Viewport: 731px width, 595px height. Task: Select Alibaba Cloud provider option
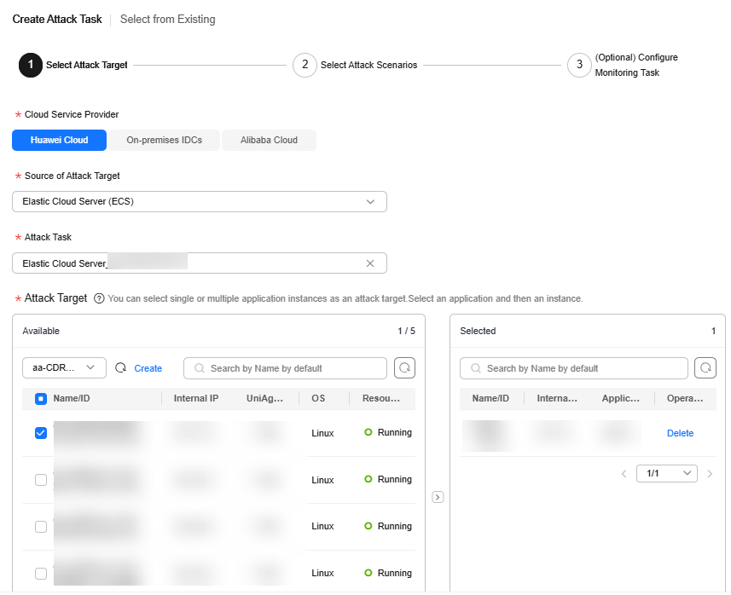tap(269, 141)
